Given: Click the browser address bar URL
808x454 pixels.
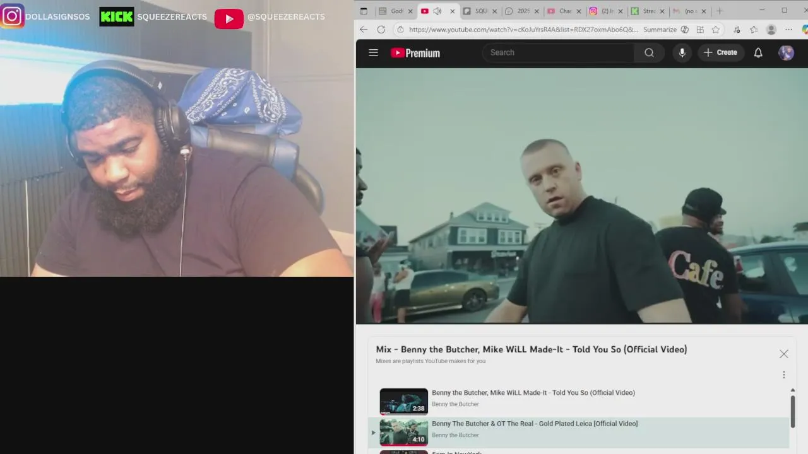Looking at the screenshot, I should tap(523, 30).
